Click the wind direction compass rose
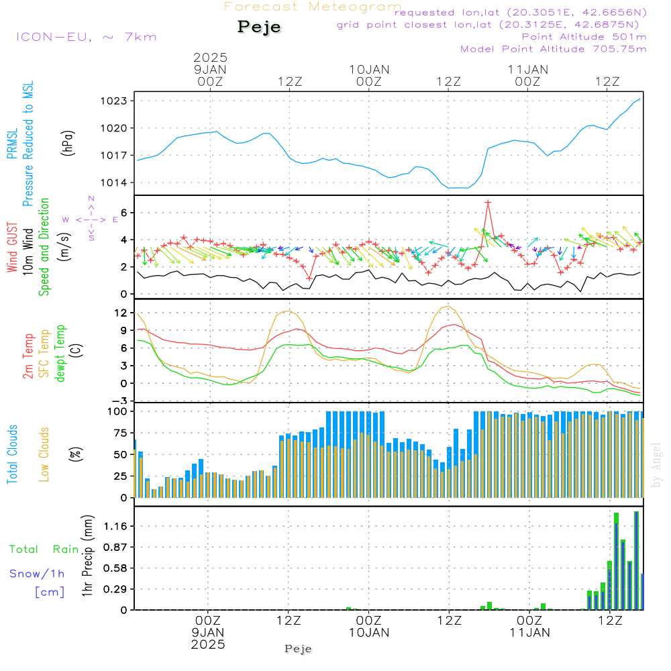 pyautogui.click(x=91, y=219)
